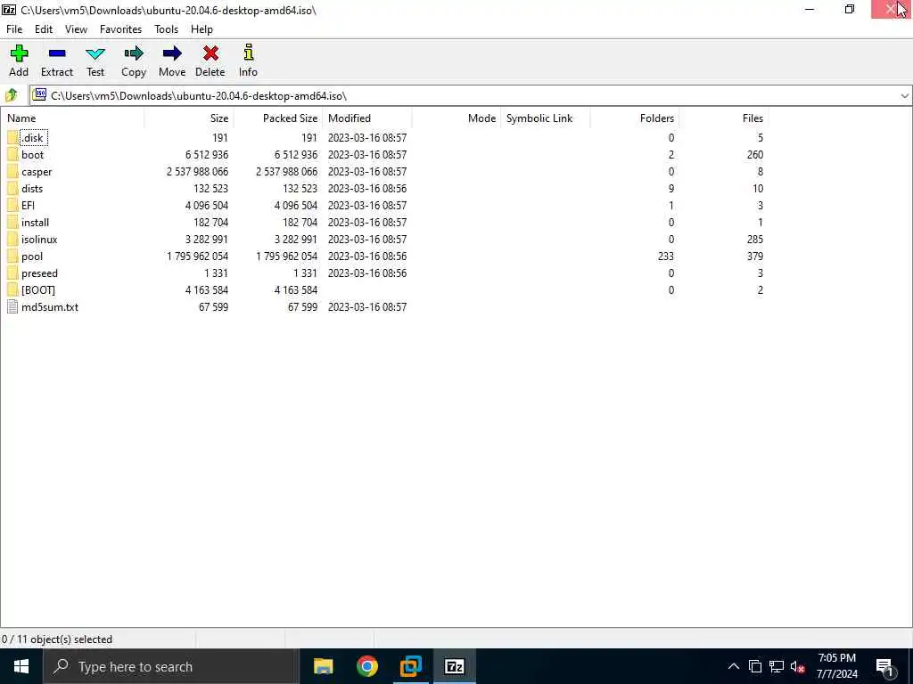913x684 pixels.
Task: Expand the address bar path dropdown
Action: coord(904,96)
